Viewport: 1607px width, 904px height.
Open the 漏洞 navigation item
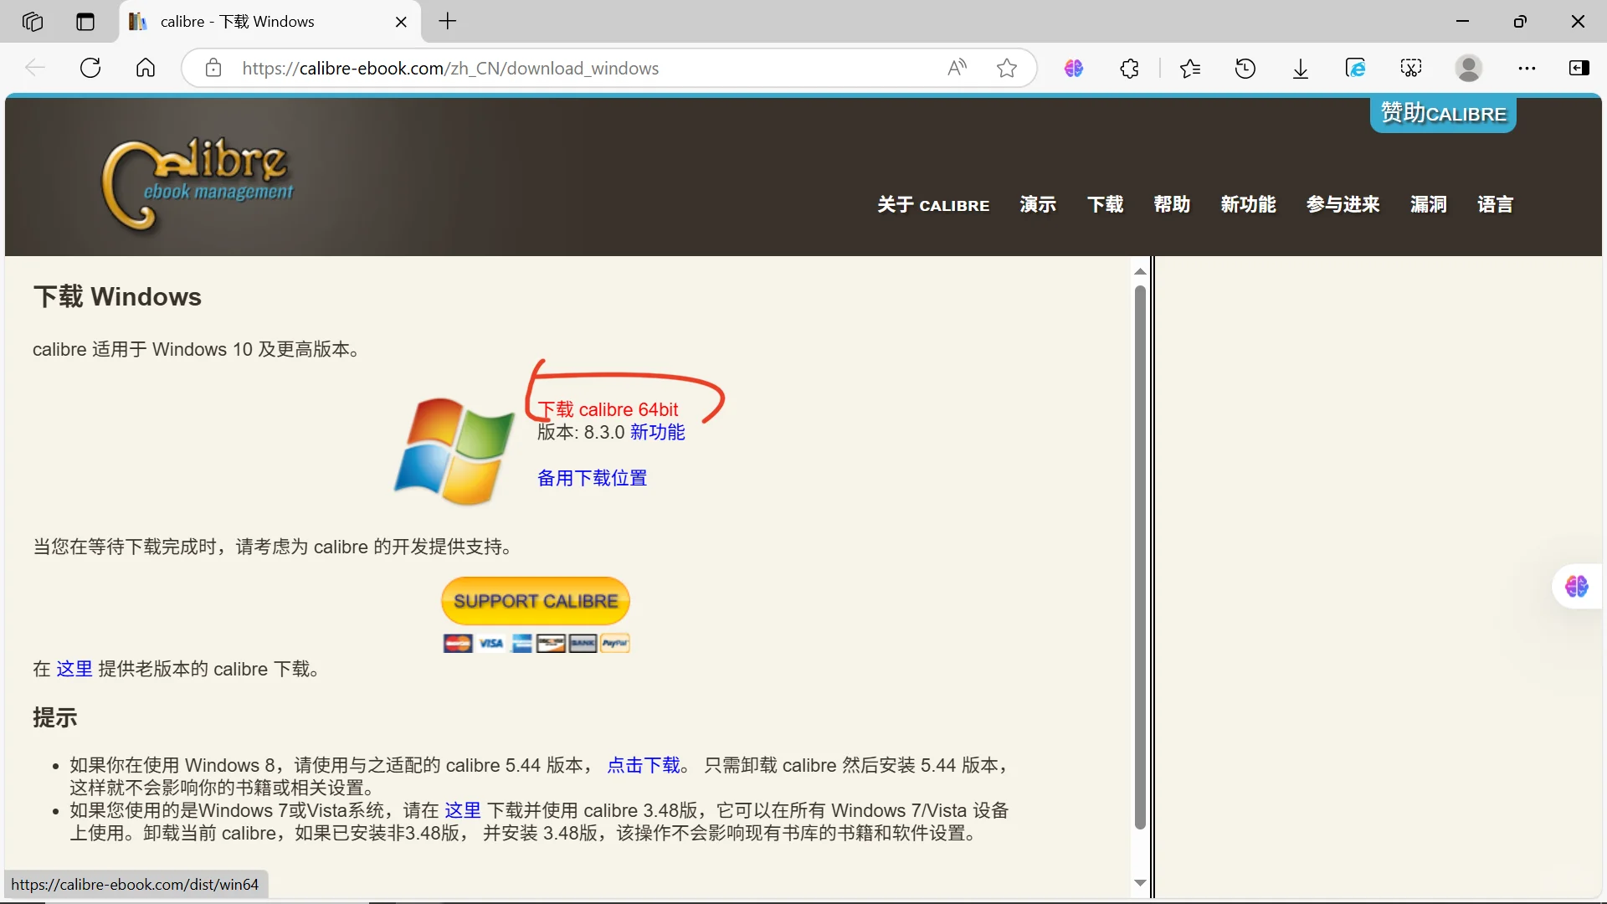1428,204
